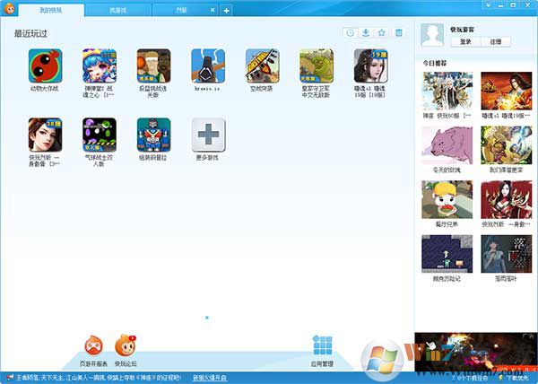
Task: Open the 空战突袭 game icon
Action: (262, 66)
